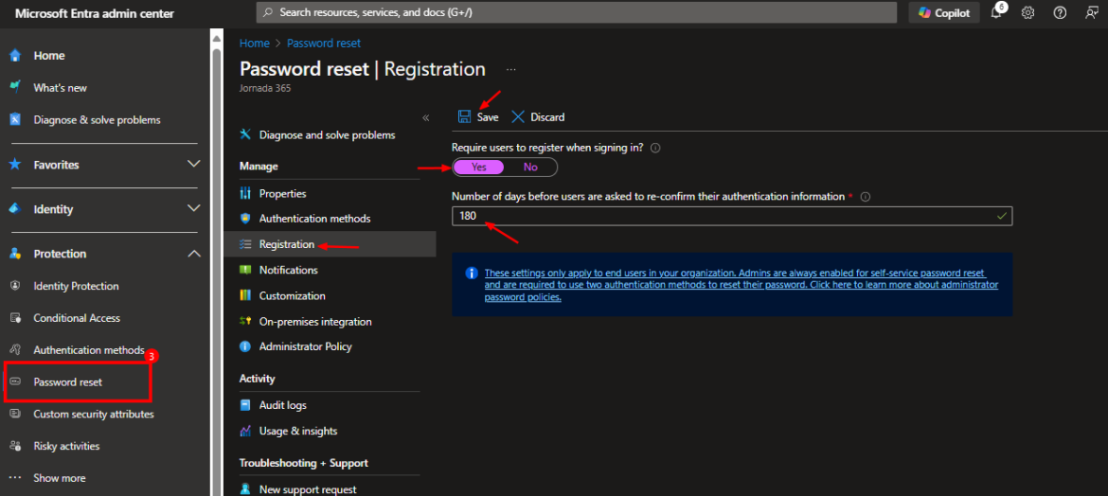Collapse the resource menu with double chevron
Screen dimensions: 1108x496
(425, 117)
